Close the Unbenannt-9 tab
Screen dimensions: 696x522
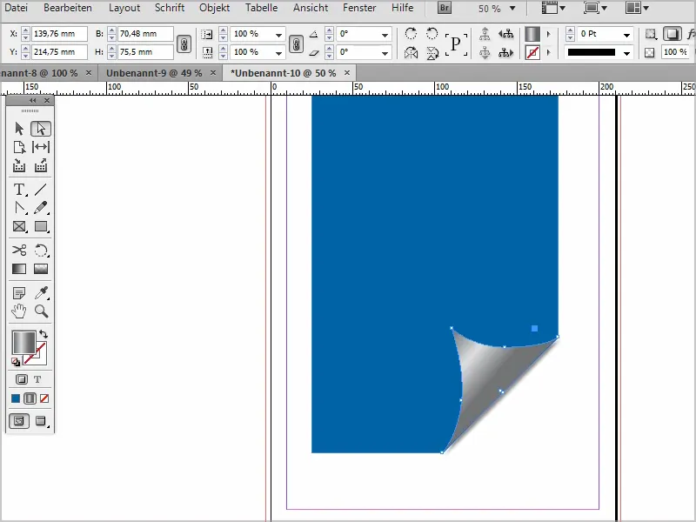[x=213, y=73]
